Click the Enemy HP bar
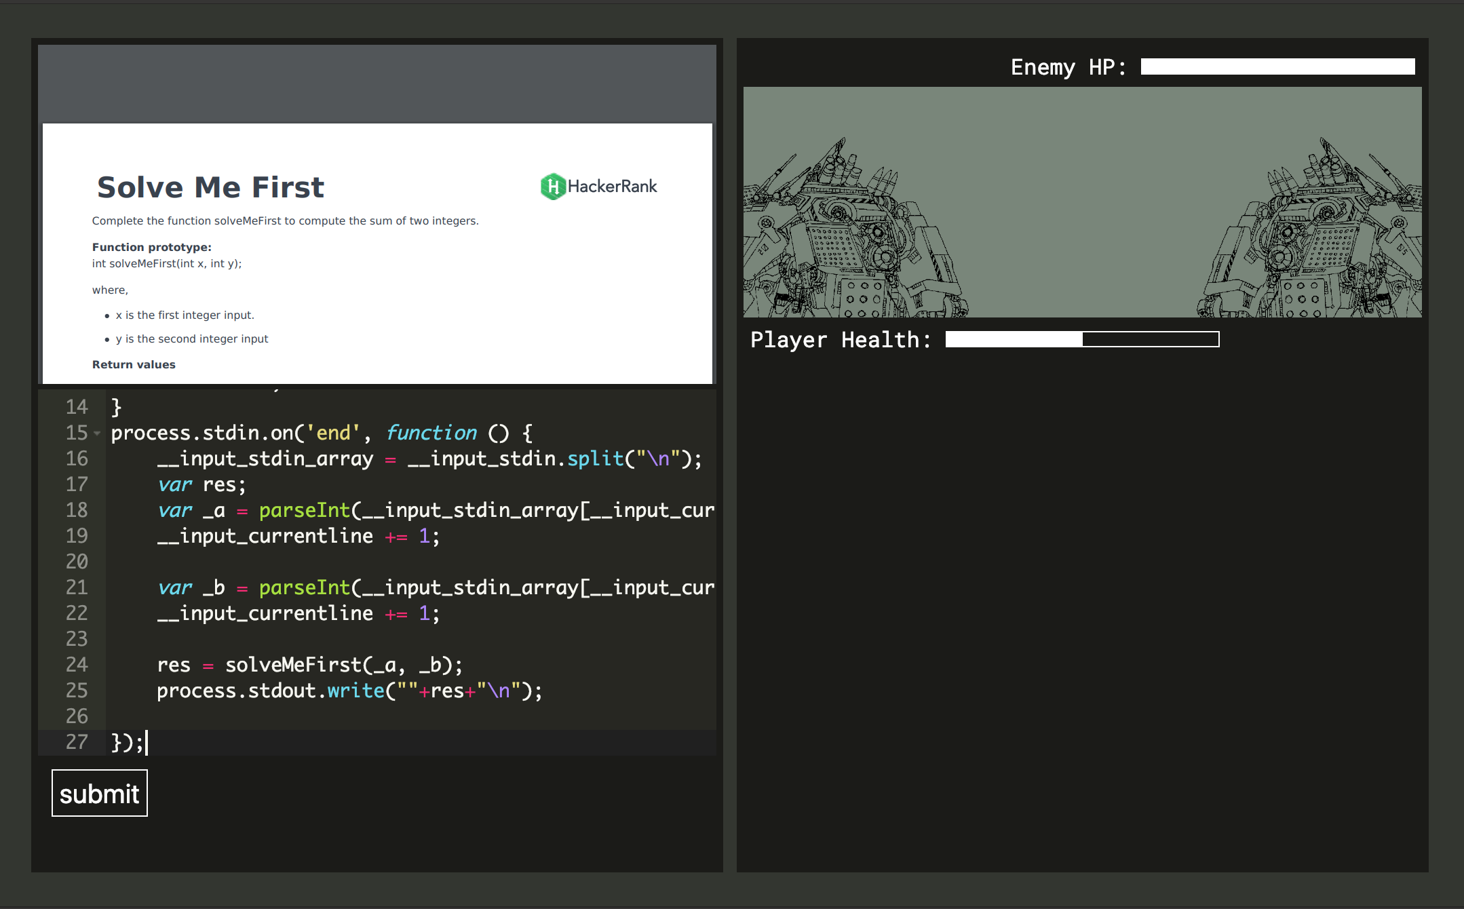Screen dimensions: 1464x909 1277,66
